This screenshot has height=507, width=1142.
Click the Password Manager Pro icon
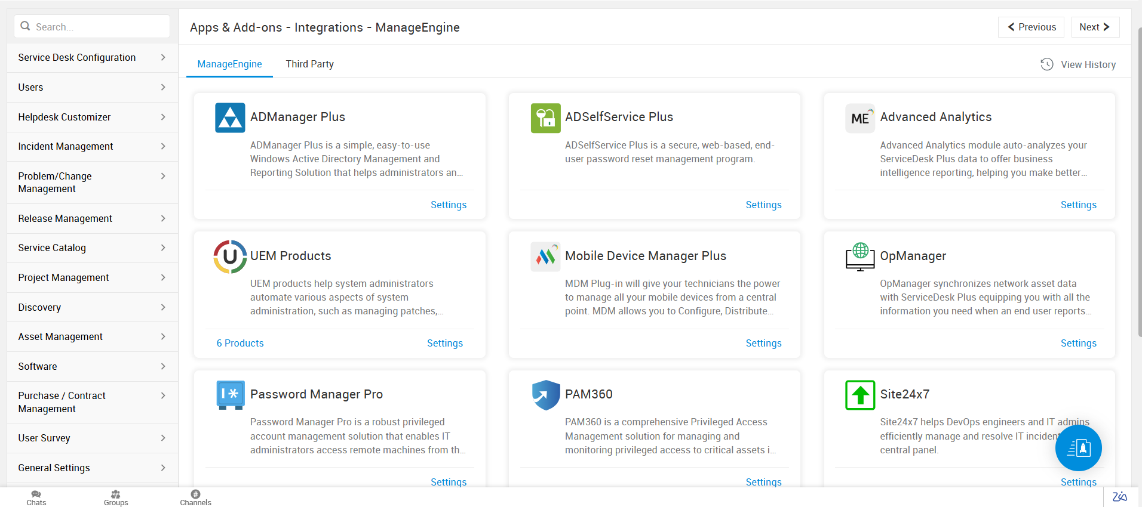tap(230, 395)
